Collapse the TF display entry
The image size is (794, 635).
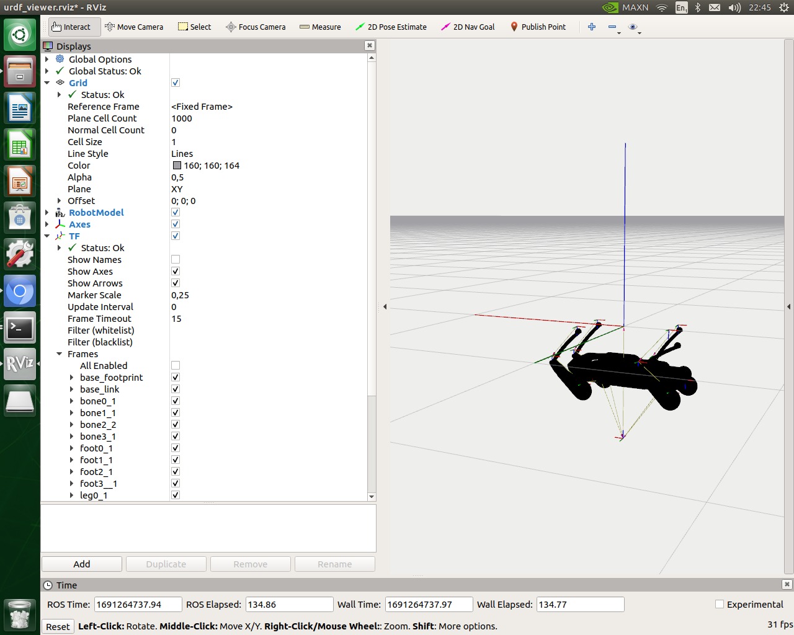(x=48, y=236)
